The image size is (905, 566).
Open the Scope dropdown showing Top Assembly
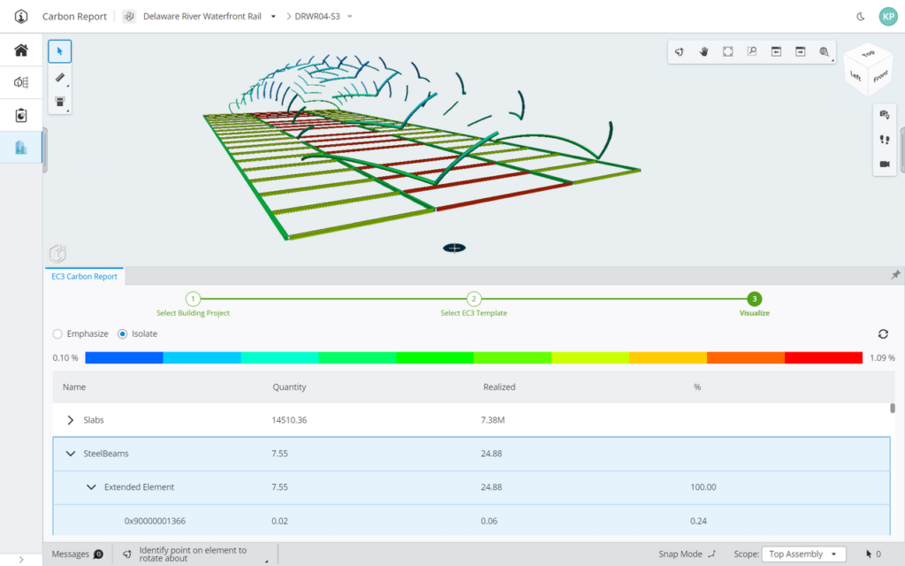tap(803, 554)
